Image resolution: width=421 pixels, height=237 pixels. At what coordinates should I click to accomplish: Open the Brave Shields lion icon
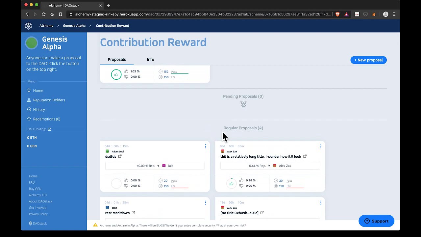[337, 14]
